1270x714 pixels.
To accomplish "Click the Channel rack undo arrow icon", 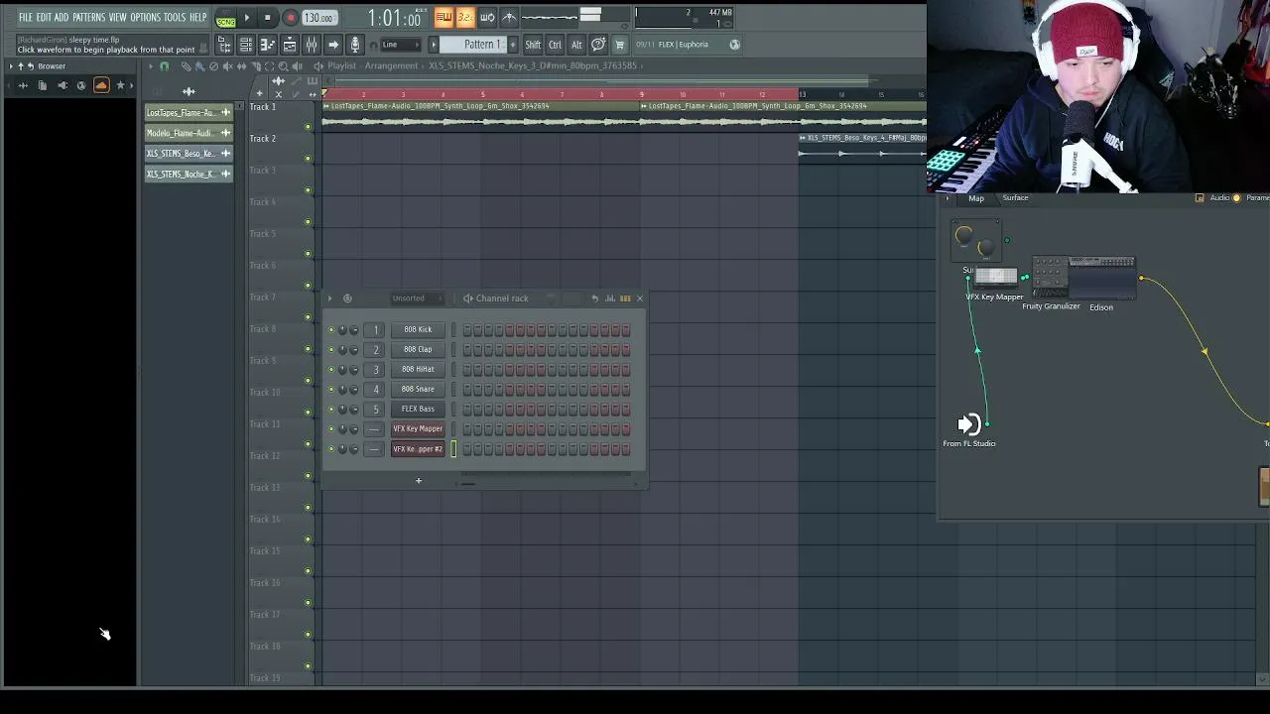I will (x=594, y=298).
